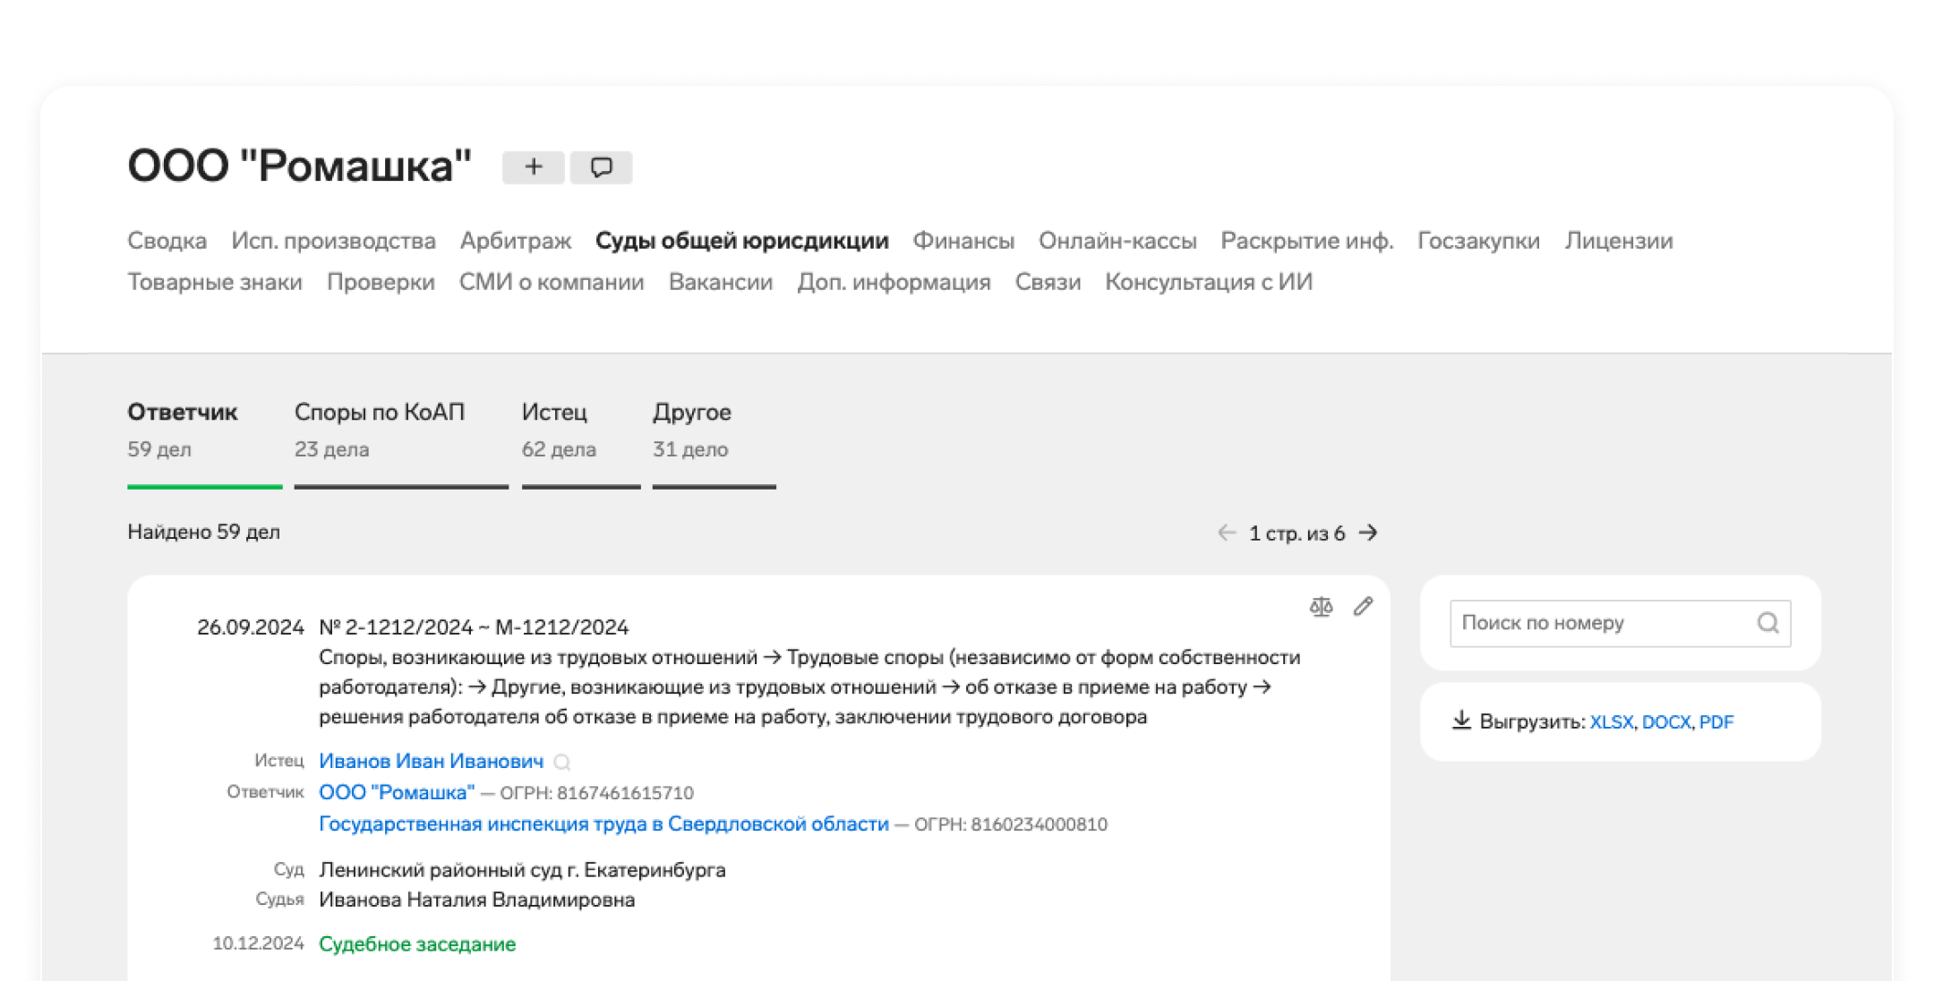Open the comment bubble icon near title
The image size is (1934, 981).
602,167
